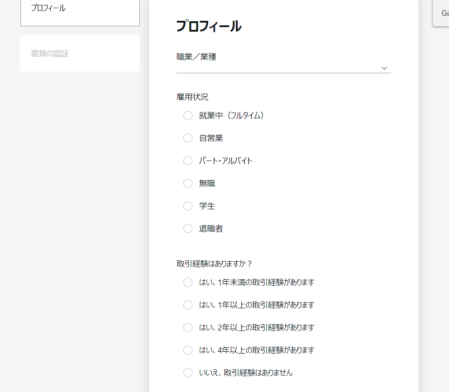Click the 取引経験はありますか？ question label
The image size is (449, 392).
click(x=214, y=264)
